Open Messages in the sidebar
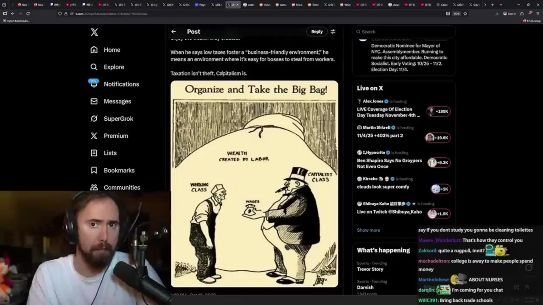 click(111, 101)
